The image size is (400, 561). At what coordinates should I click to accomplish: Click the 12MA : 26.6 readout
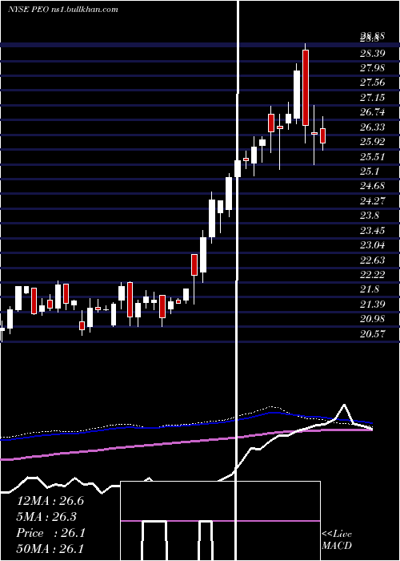pos(50,501)
